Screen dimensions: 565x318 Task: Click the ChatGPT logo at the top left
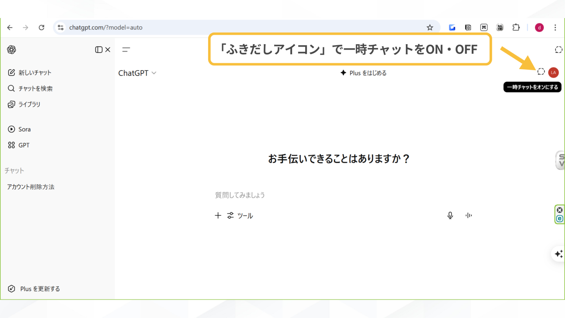pyautogui.click(x=11, y=49)
